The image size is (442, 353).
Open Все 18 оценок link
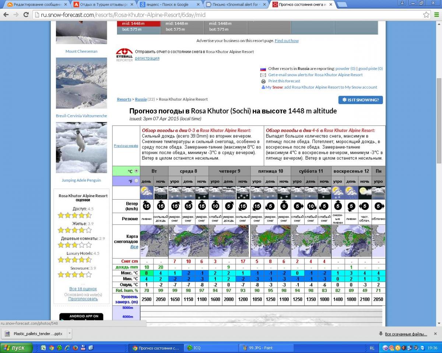(83, 289)
